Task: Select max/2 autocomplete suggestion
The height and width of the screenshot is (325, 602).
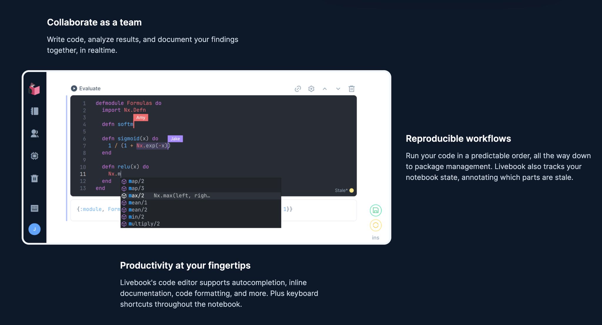Action: coord(136,196)
